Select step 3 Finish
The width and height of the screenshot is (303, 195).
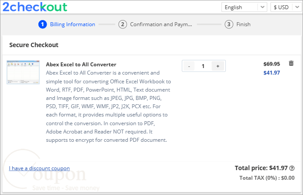[x=238, y=24]
